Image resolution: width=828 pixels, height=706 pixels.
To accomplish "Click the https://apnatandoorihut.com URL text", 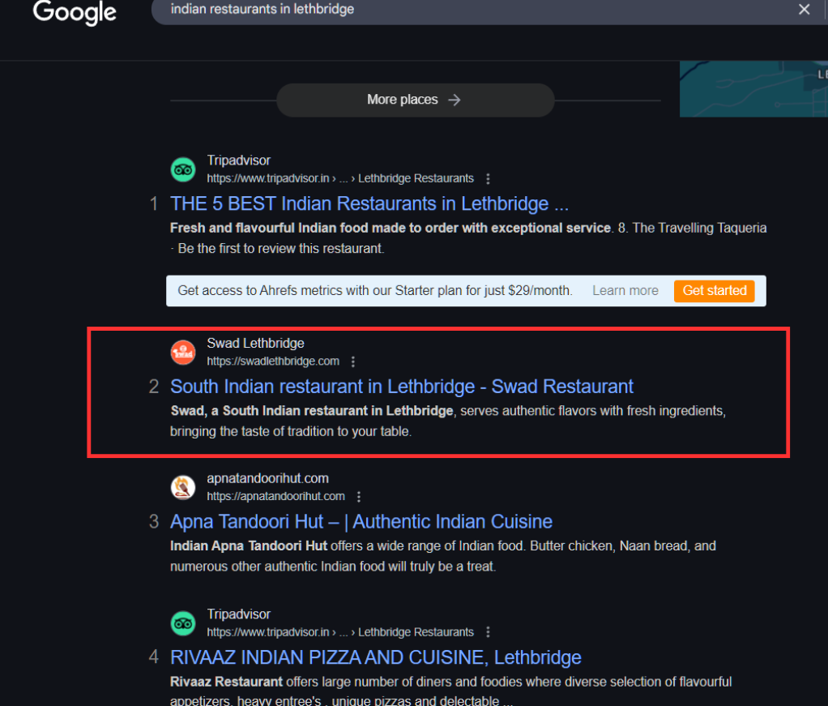I will pyautogui.click(x=275, y=497).
